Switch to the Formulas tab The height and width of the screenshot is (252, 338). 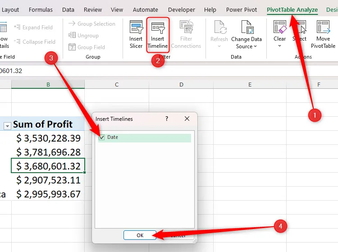[41, 10]
